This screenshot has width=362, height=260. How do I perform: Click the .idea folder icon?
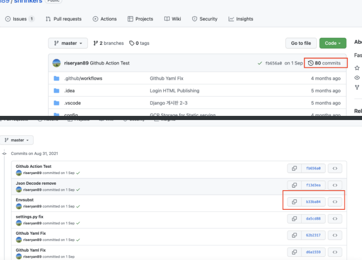tap(57, 91)
